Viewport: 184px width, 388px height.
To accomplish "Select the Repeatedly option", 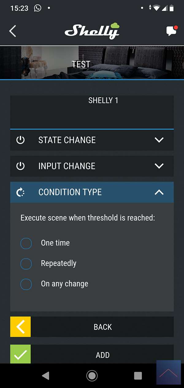I will coord(26,264).
